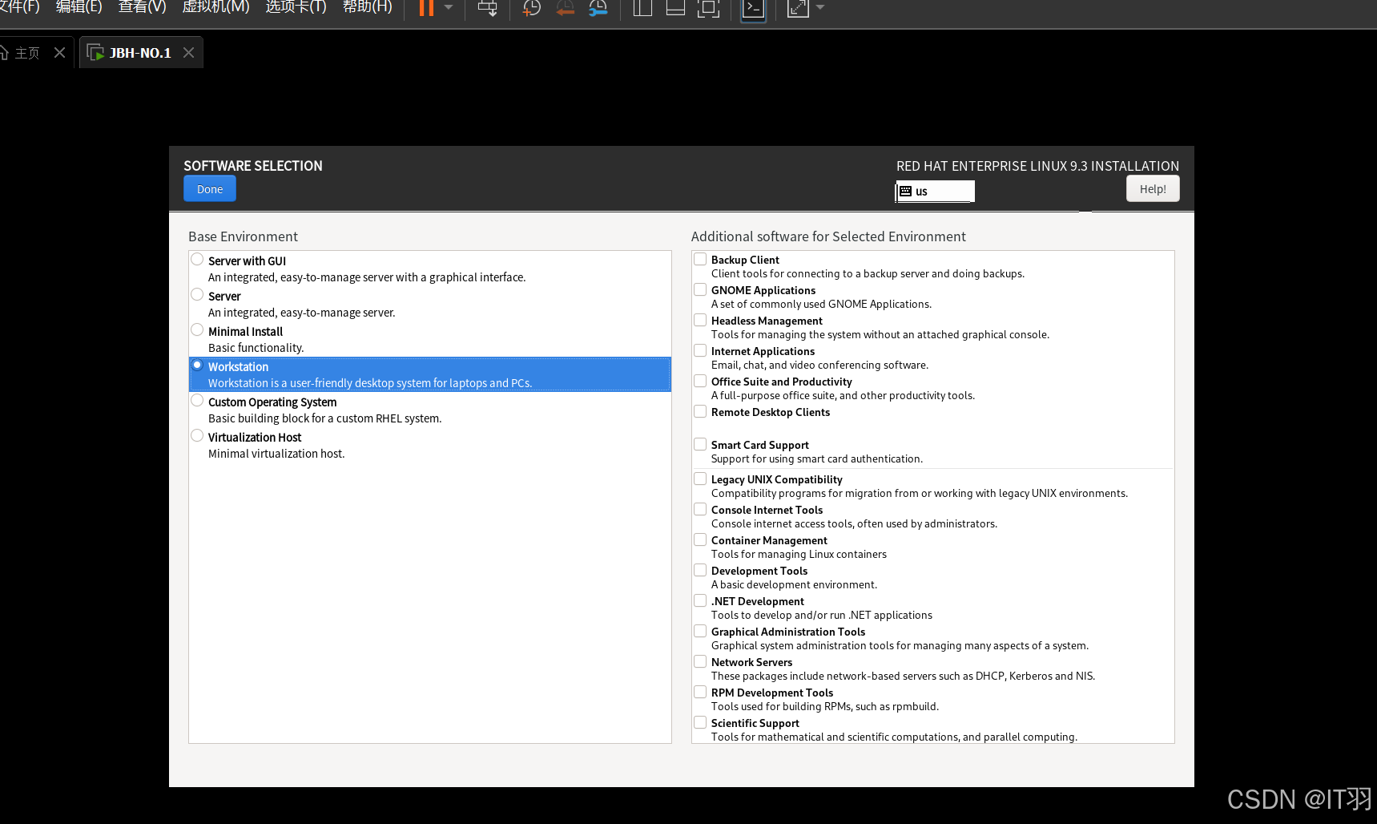Check the Backup Client option
Screen dimensions: 1377x824
tap(700, 259)
